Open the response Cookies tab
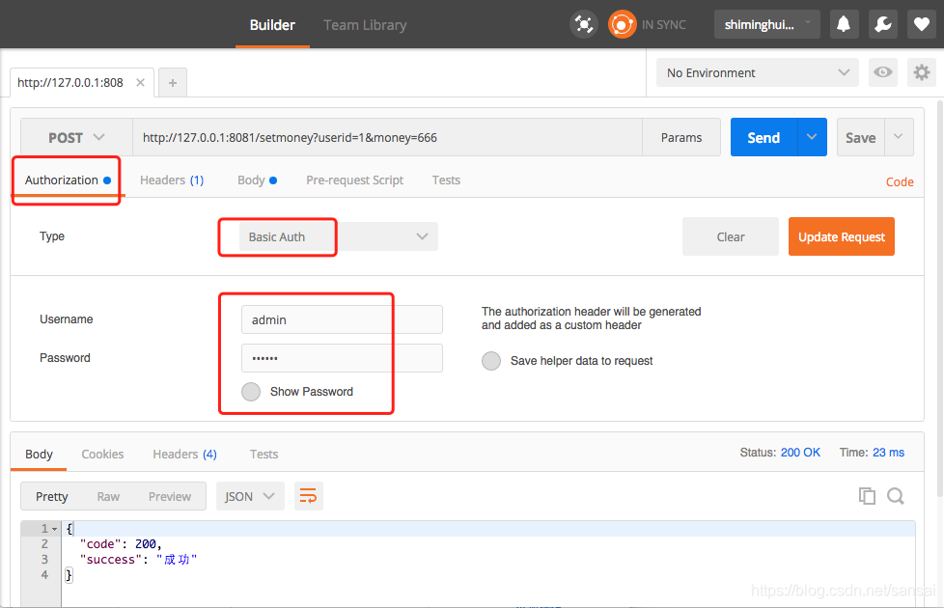Image resolution: width=944 pixels, height=608 pixels. 102,454
